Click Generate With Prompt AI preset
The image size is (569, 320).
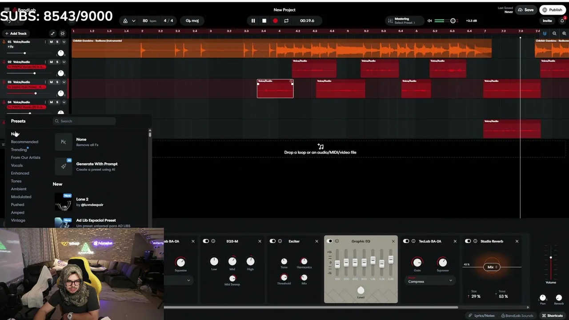pyautogui.click(x=100, y=166)
